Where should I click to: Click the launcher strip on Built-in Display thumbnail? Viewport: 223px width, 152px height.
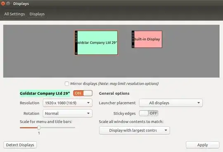point(133,39)
